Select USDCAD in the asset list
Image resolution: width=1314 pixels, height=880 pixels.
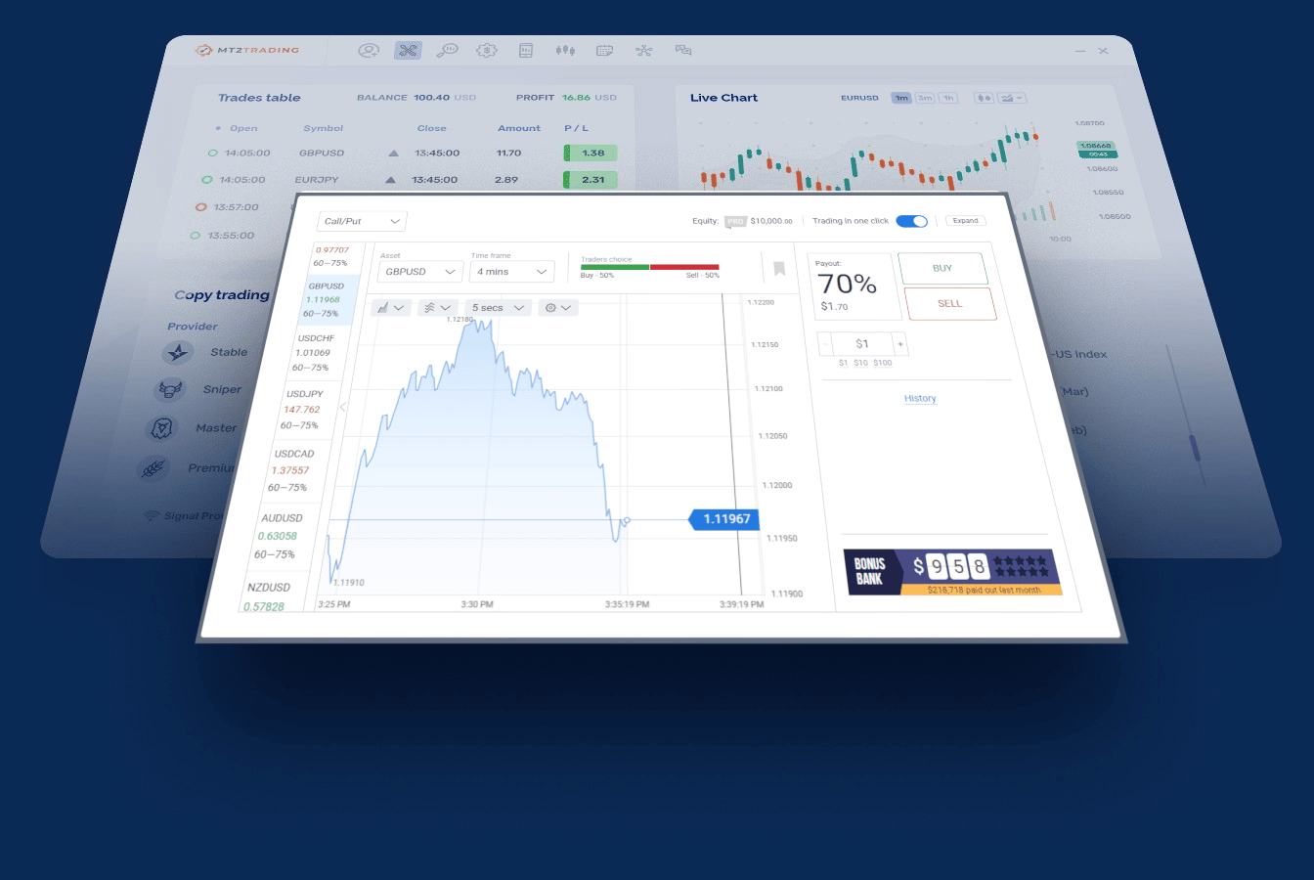coord(291,469)
